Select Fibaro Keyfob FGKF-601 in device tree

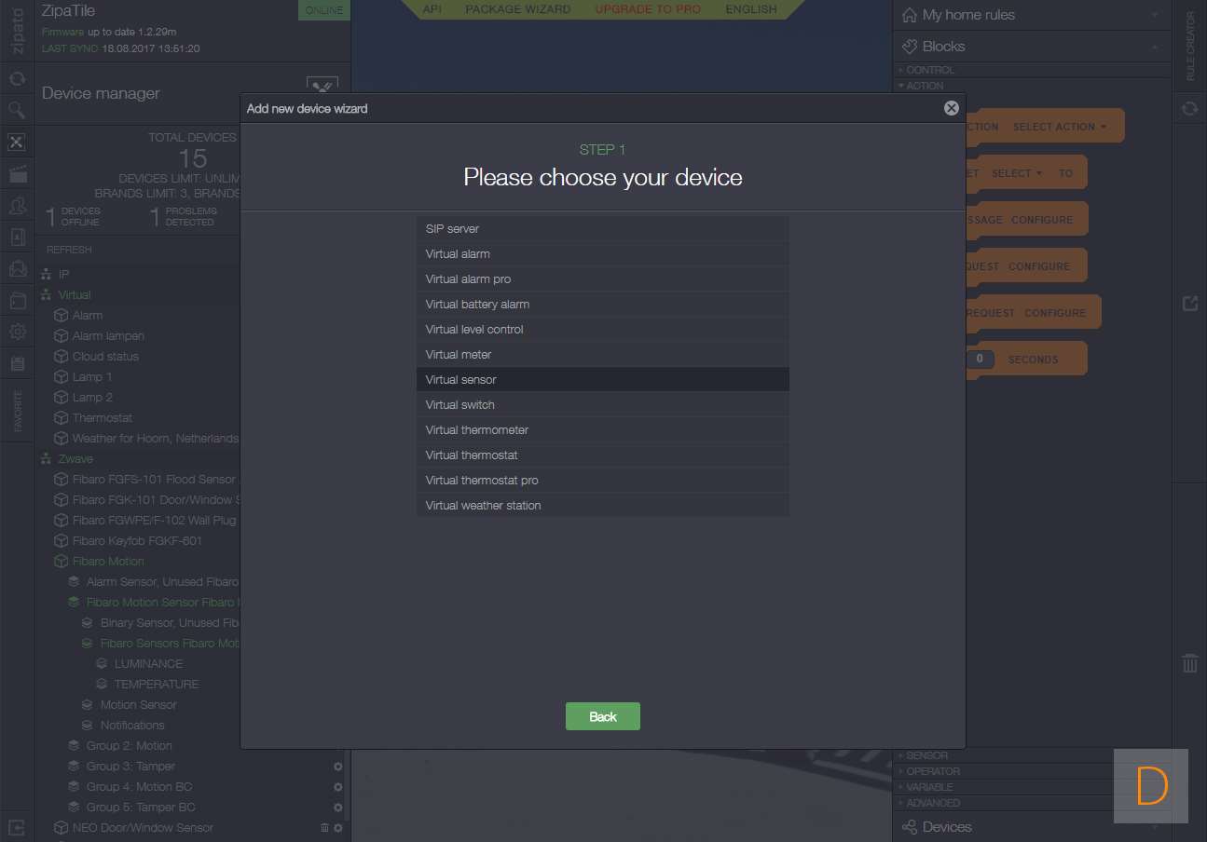pos(129,541)
